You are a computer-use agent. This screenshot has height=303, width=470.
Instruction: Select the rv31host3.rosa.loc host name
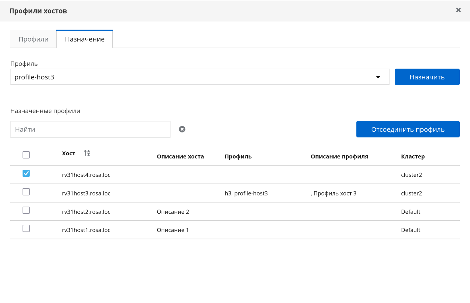point(86,193)
